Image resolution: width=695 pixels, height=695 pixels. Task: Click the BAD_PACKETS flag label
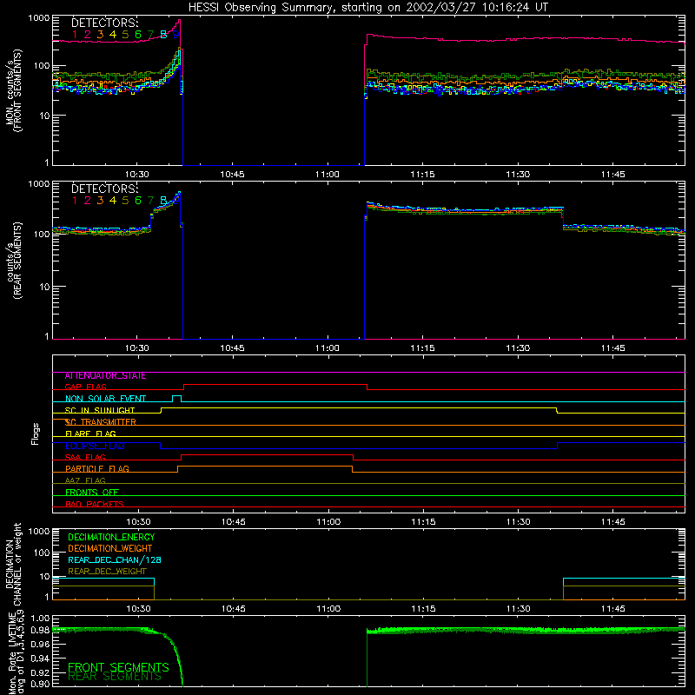pyautogui.click(x=95, y=505)
